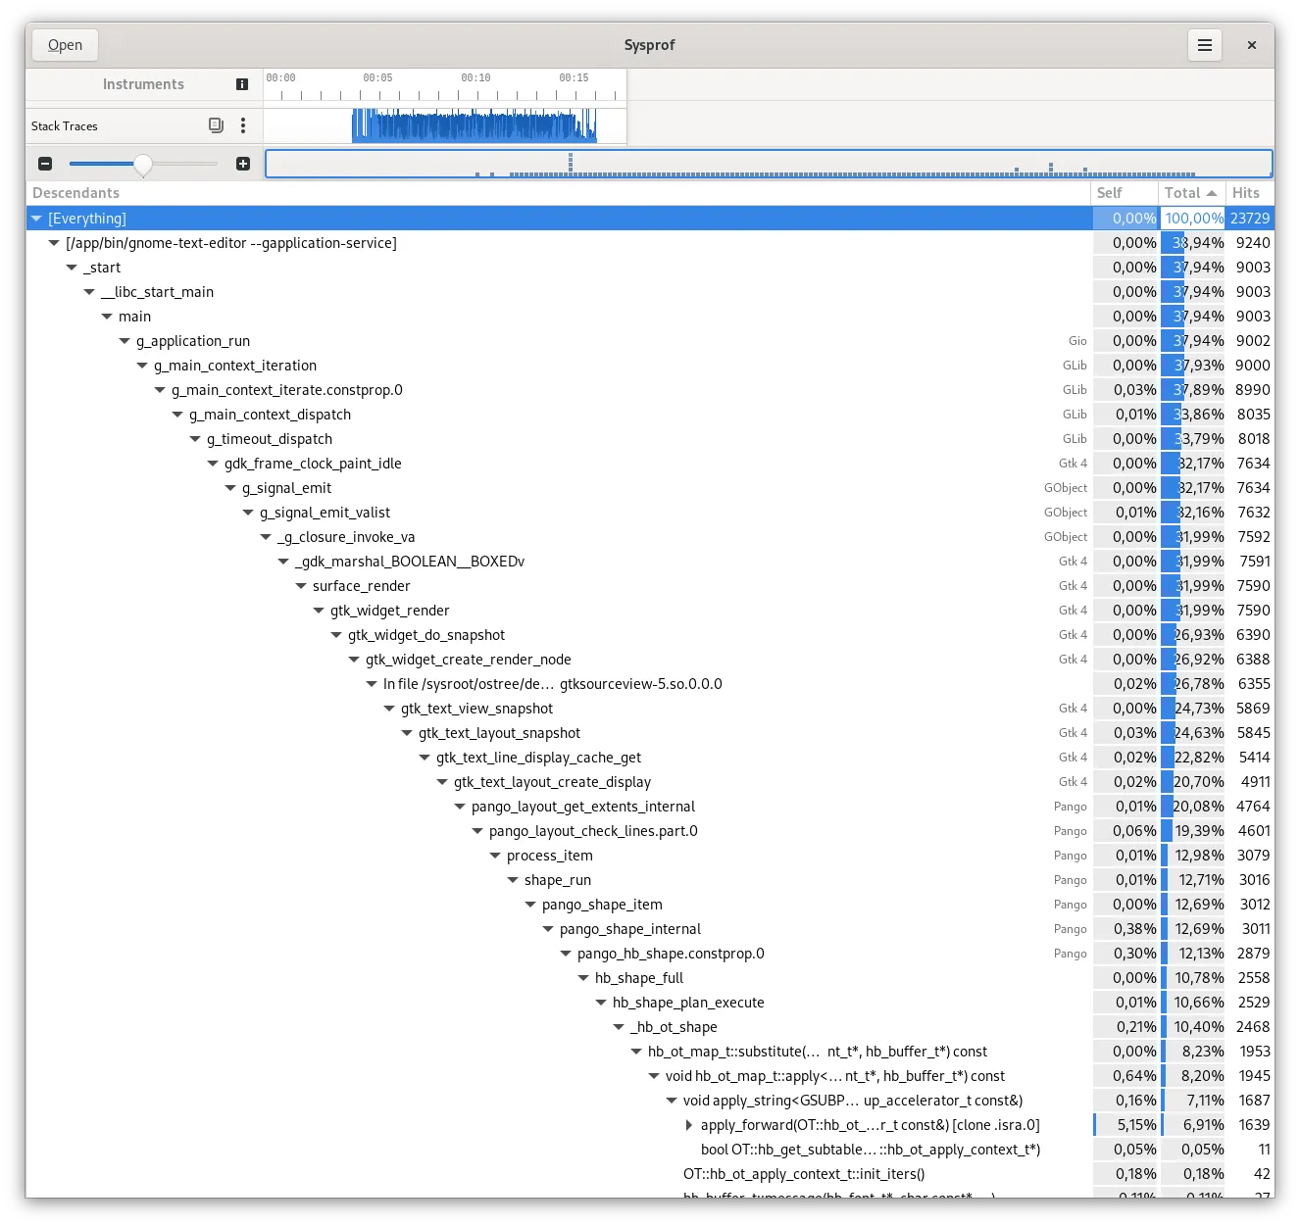The image size is (1300, 1226).
Task: Click the Instruments info icon
Action: point(242,84)
